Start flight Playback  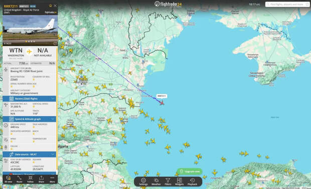click(192, 181)
